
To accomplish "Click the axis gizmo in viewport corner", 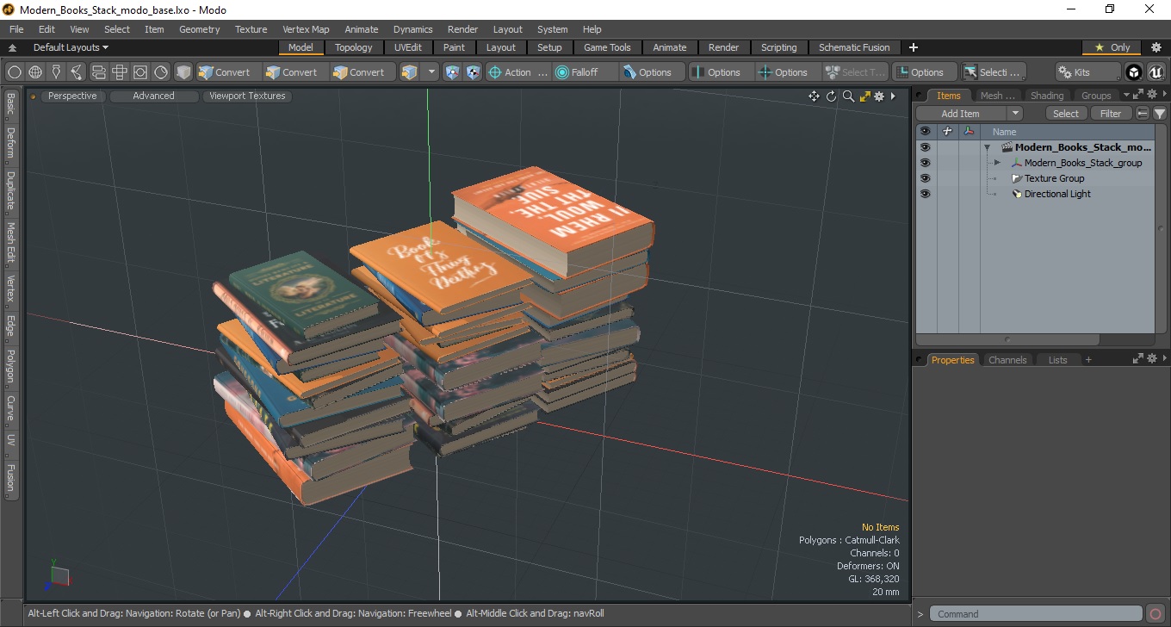I will tap(58, 575).
